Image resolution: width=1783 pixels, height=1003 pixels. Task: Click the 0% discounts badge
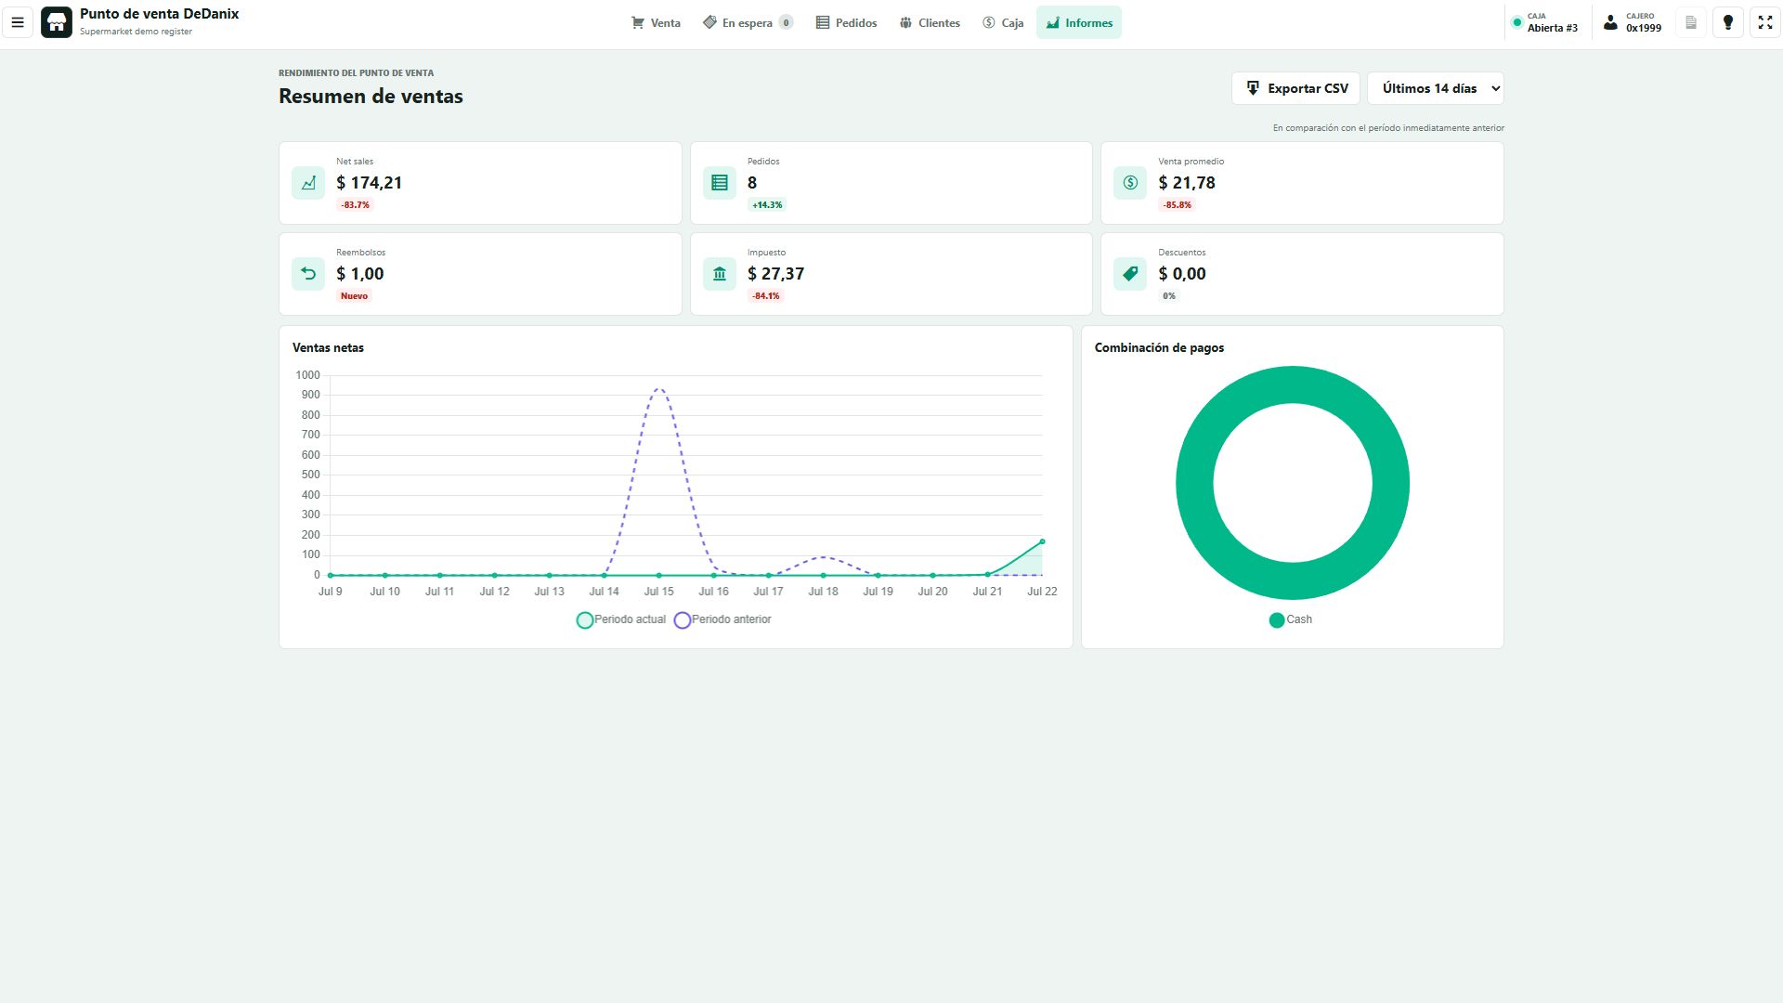[1169, 296]
